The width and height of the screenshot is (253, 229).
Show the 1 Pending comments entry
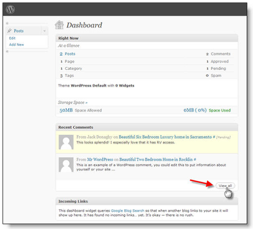(216, 69)
